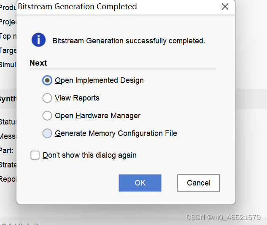Click the Part: label behind the dialog
Viewport: 267px width, 225px height.
coord(7,150)
